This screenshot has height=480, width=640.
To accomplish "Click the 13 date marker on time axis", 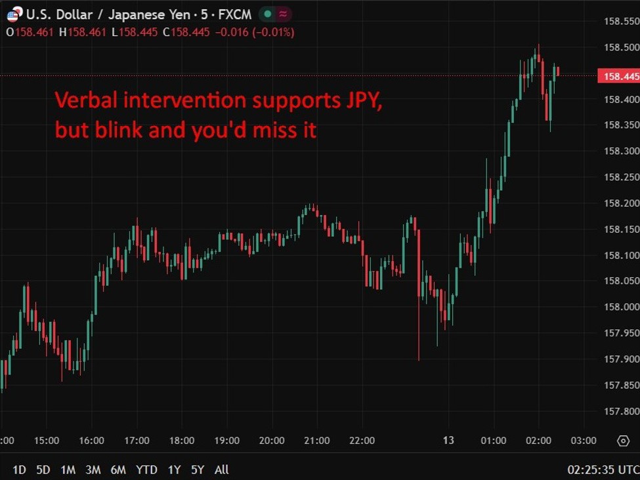I will pyautogui.click(x=448, y=441).
